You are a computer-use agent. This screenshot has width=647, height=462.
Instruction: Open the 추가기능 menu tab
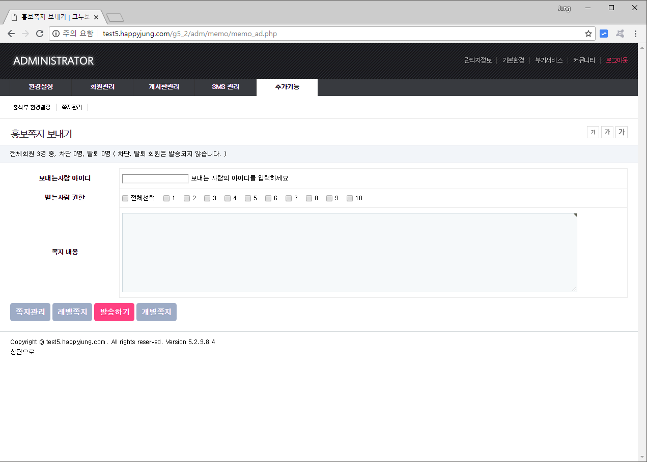click(x=287, y=87)
